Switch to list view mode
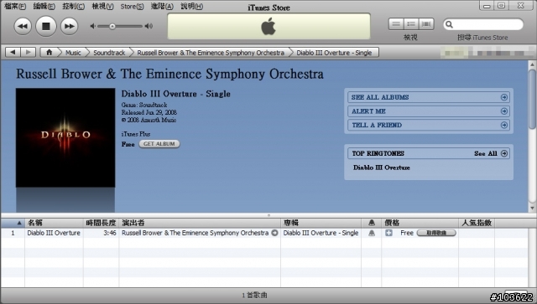 (x=396, y=24)
